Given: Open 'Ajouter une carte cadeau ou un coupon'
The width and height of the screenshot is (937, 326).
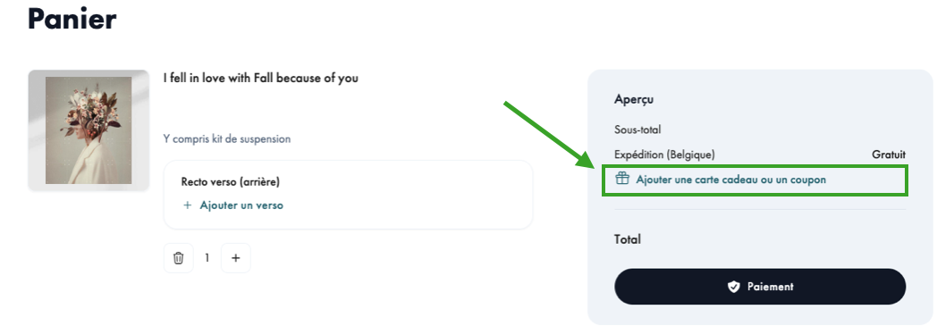Looking at the screenshot, I should 730,180.
